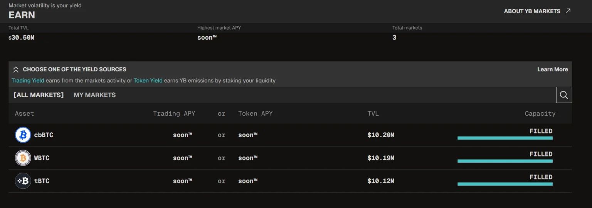Screen dimensions: 592x208
Task: Open the About YB Markets link
Action: pos(532,11)
